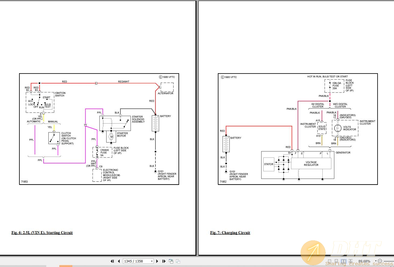Click the VOLTS INDICATOR label

[349, 128]
